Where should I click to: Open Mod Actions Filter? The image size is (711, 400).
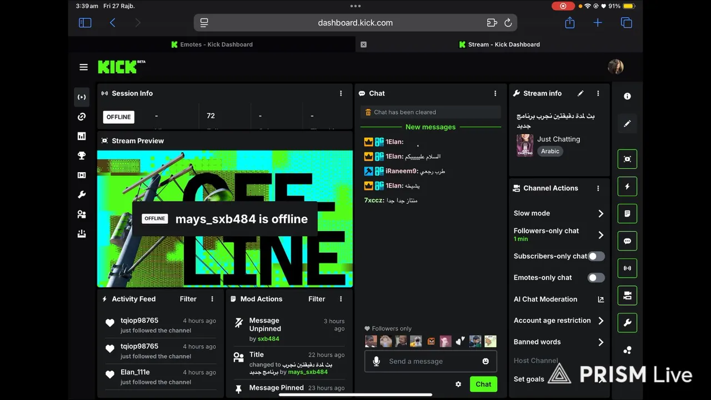[x=317, y=299]
